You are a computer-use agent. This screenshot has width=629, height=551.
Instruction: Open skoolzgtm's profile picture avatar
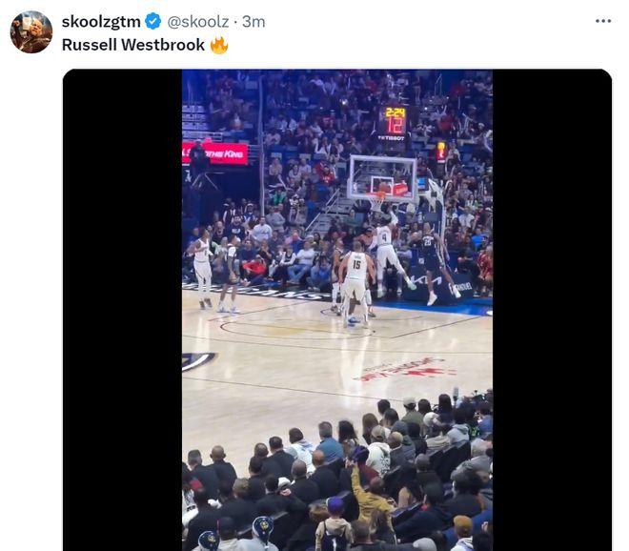click(31, 32)
